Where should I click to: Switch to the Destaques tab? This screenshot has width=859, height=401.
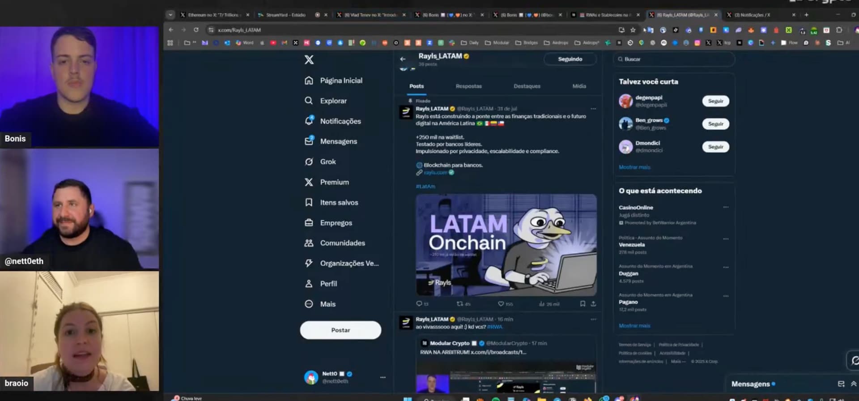[x=527, y=86]
